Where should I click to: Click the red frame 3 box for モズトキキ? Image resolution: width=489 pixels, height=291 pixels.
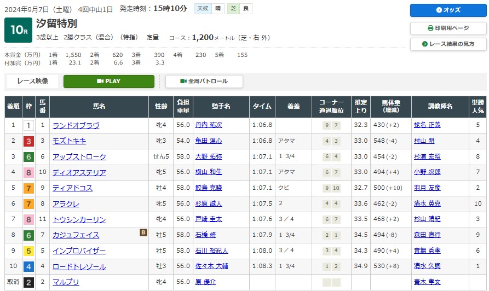pyautogui.click(x=28, y=141)
